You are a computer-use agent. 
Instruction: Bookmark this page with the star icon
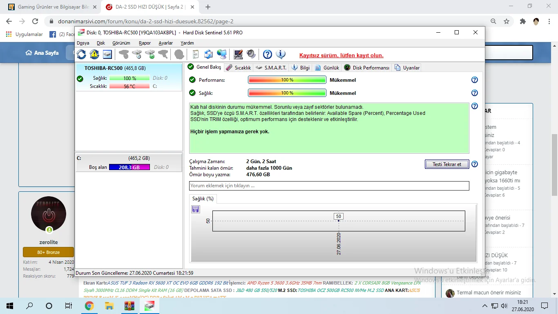507,21
